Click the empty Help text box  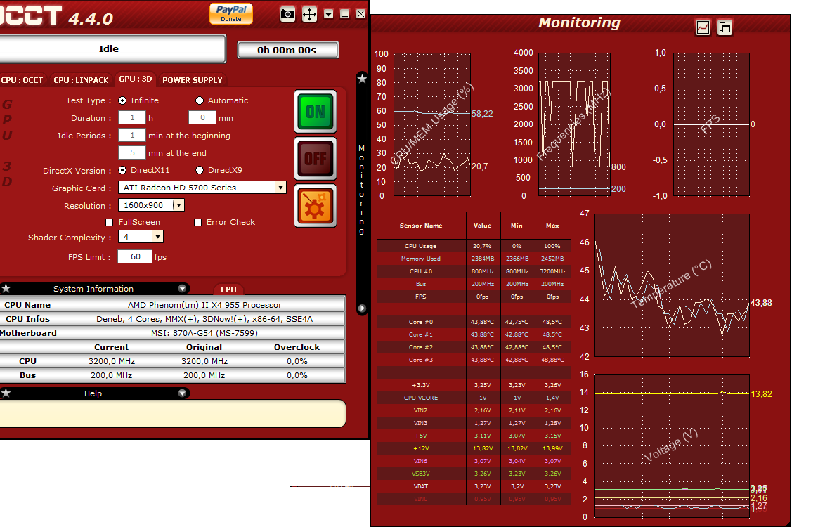click(x=172, y=414)
